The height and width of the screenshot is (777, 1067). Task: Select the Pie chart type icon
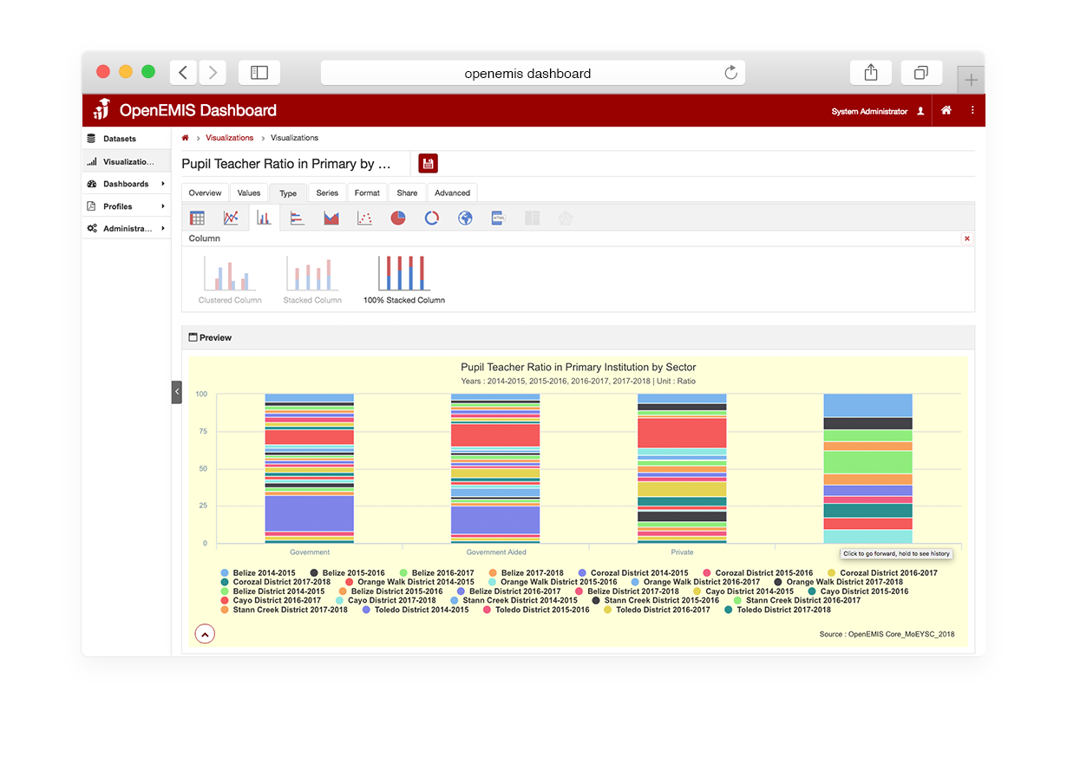coord(398,219)
